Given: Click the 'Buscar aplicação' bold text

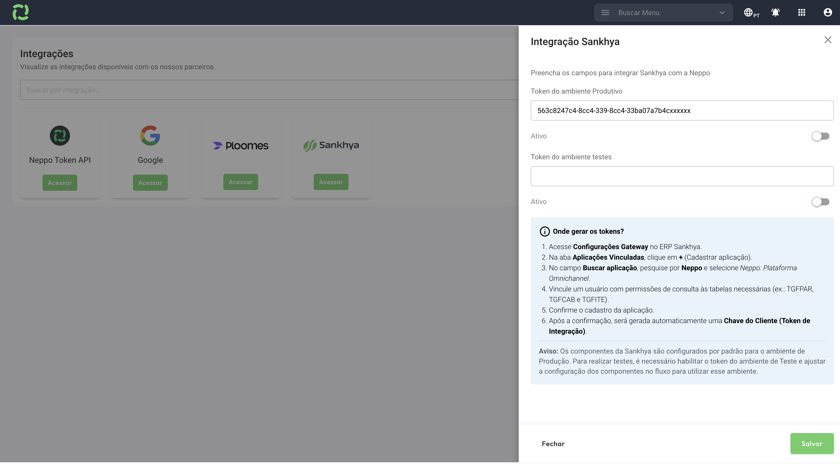Looking at the screenshot, I should click(610, 268).
